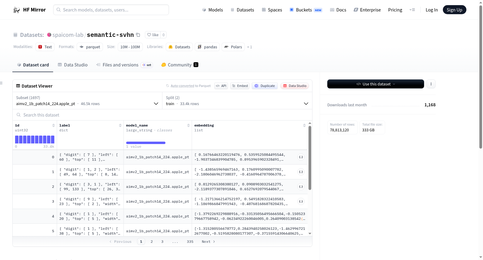Sort by the id column
Viewport: 483px width, 260px height.
tap(53, 125)
